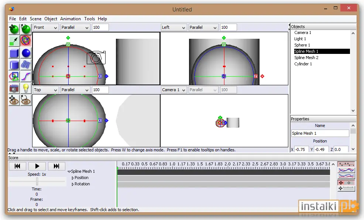Open the Animation menu
364x220 pixels.
click(x=71, y=19)
